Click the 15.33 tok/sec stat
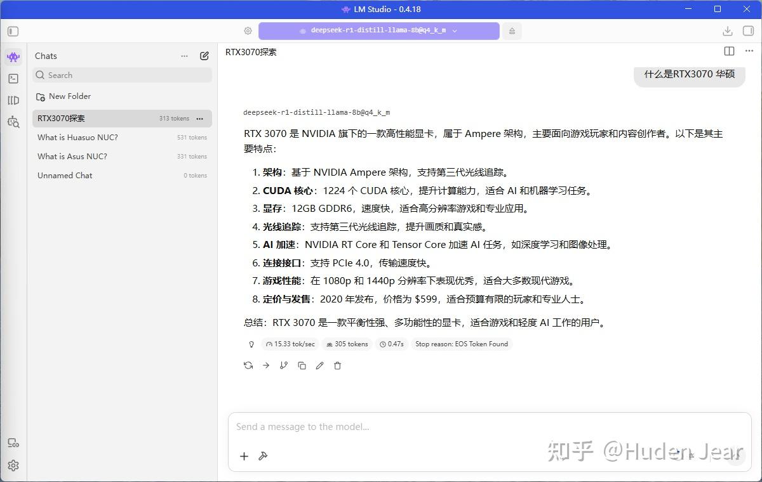Screen dimensions: 762x482 click(x=290, y=344)
